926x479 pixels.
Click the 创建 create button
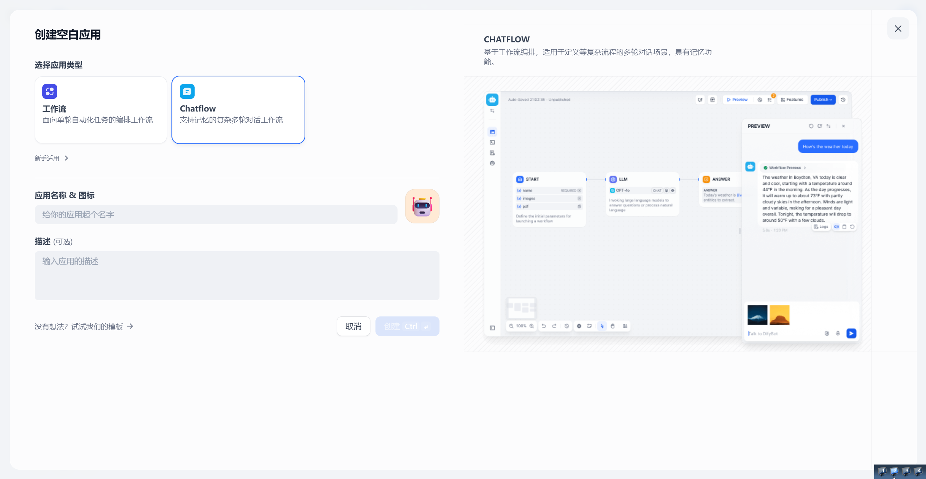407,326
